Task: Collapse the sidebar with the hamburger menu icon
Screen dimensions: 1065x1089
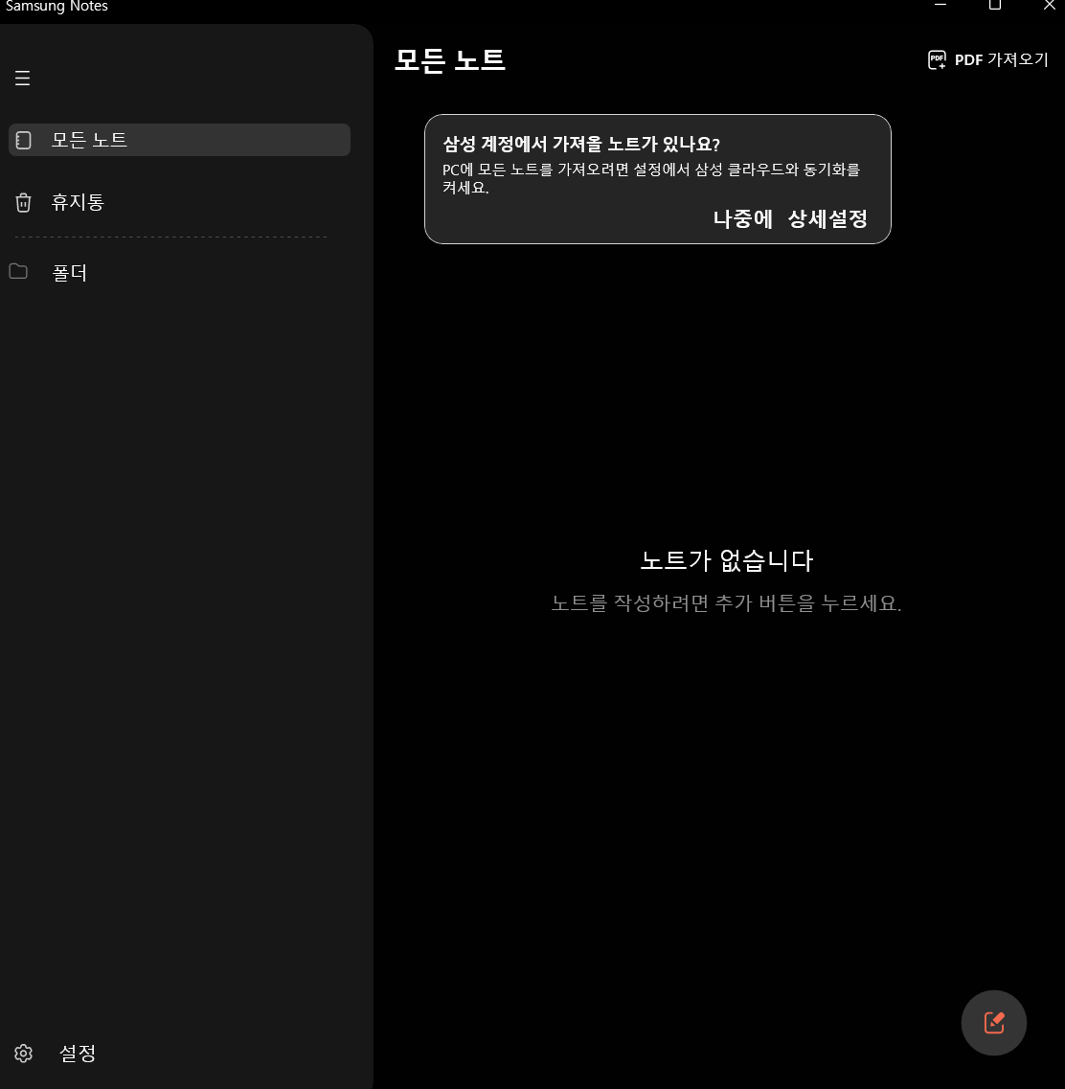Action: pyautogui.click(x=22, y=78)
